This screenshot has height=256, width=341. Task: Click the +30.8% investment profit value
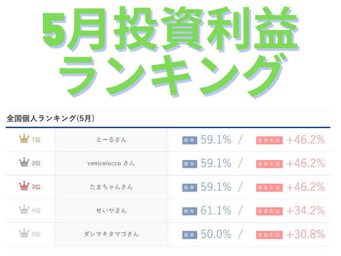(x=305, y=234)
